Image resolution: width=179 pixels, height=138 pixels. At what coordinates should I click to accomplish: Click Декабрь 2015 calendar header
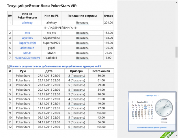point(142,102)
